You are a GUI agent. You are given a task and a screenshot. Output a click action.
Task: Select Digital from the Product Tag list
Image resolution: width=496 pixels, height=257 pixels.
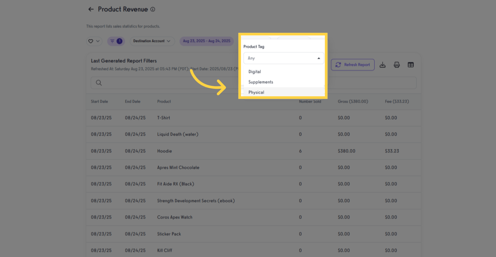point(254,72)
